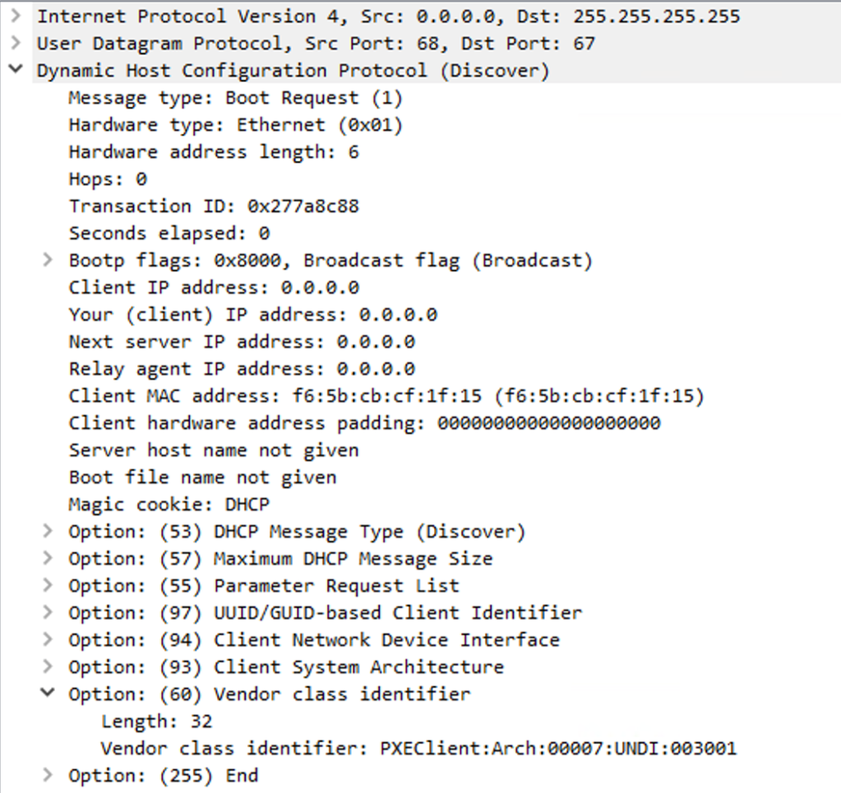Select the Magic cookie DHCP row
841x793 pixels.
click(169, 505)
